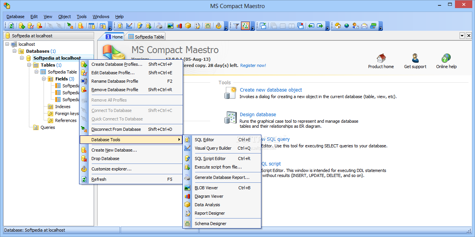
Task: Click the Refresh icon in the main toolbar
Action: tap(12, 26)
